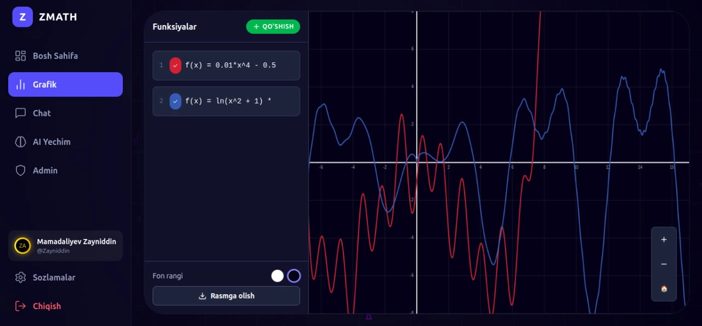Click row number 2 in the function list
Image resolution: width=702 pixels, height=326 pixels.
(161, 101)
